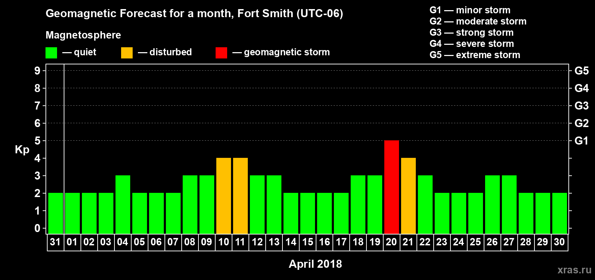This screenshot has height=280, width=595.
Task: Click the red geomagnetic storm legend swatch
Action: (221, 53)
